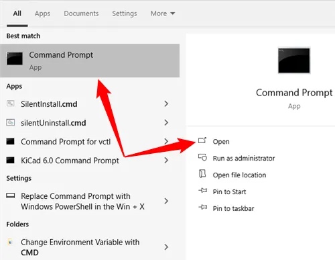Expand the Replace Command Prompt setting chevron
The width and height of the screenshot is (335, 260).
[166, 201]
